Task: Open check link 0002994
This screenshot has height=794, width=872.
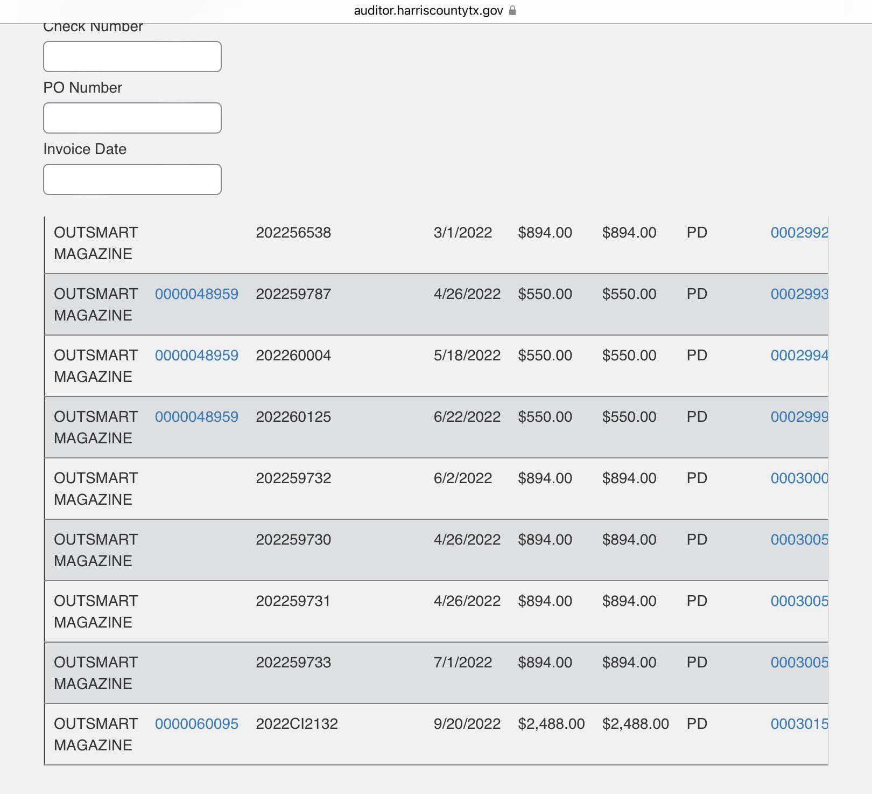Action: (x=799, y=356)
